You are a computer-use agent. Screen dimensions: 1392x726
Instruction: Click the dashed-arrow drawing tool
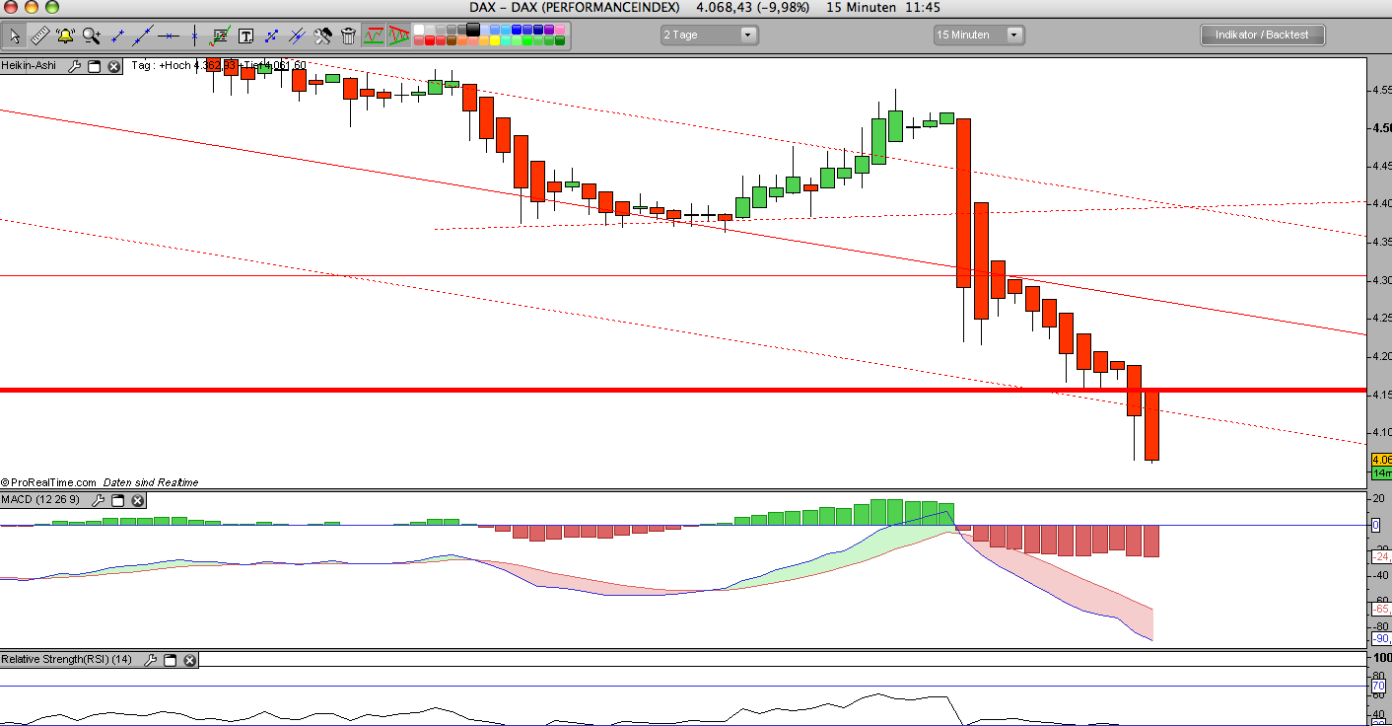(271, 36)
